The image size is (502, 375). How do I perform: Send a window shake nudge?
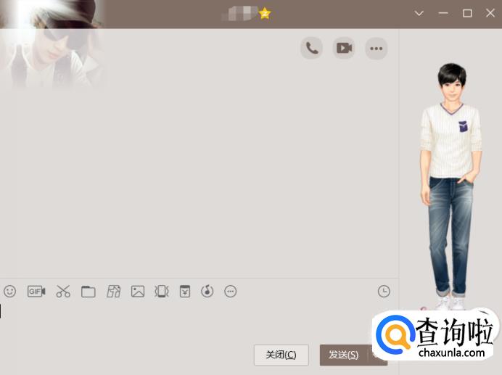tap(161, 292)
